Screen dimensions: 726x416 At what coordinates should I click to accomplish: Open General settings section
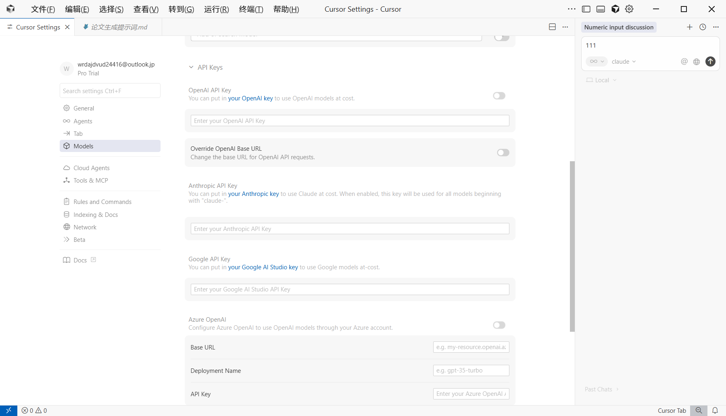110,108
